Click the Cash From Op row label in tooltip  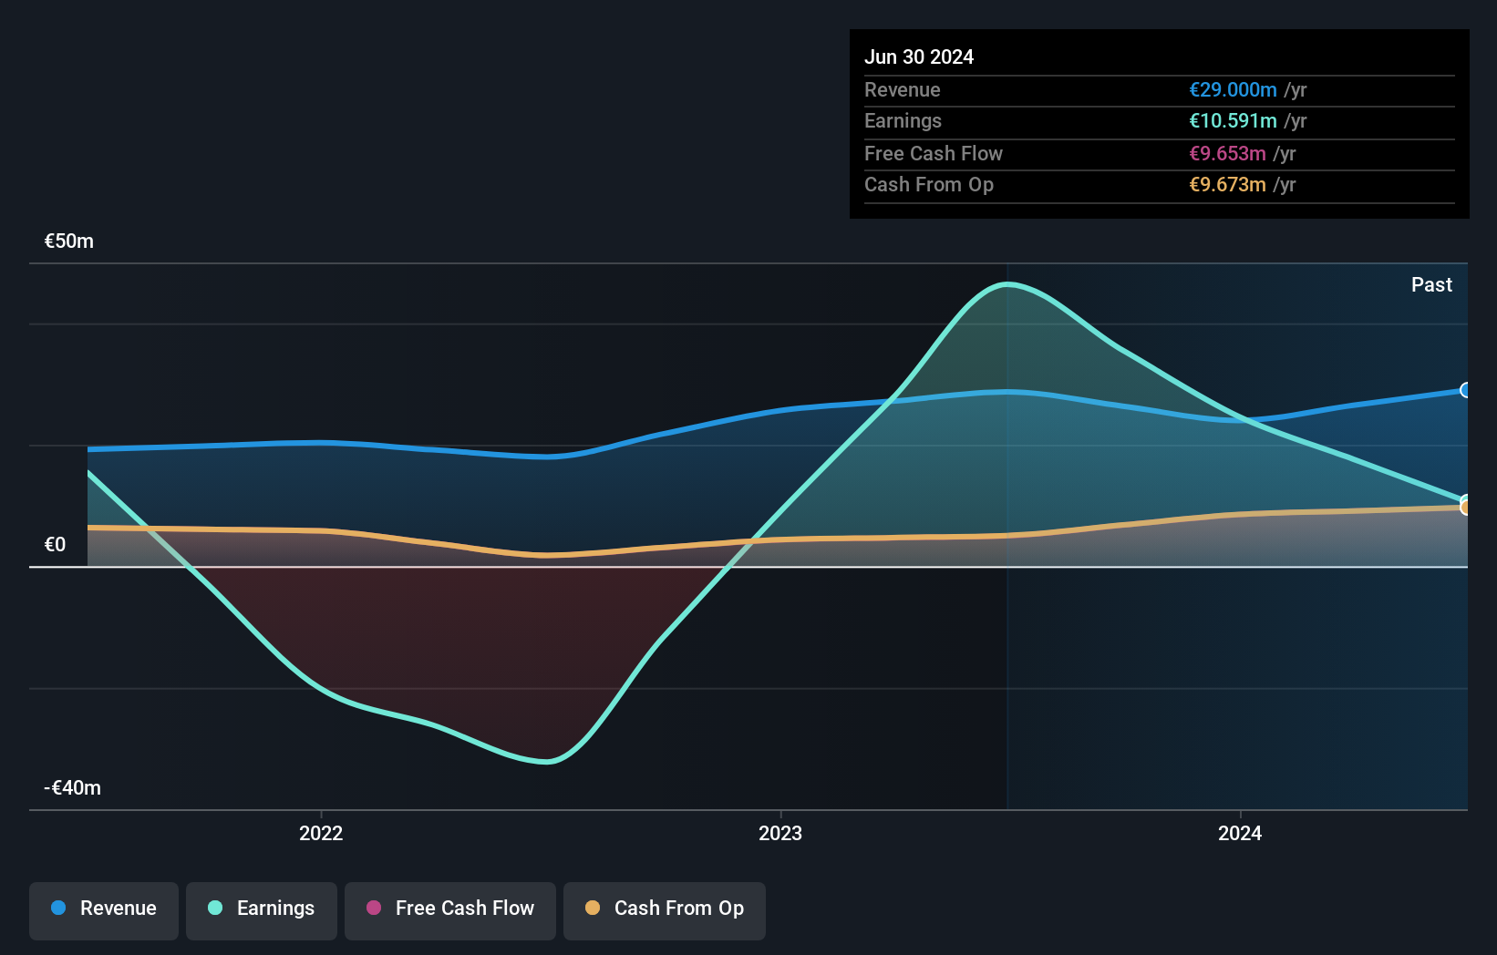tap(929, 185)
